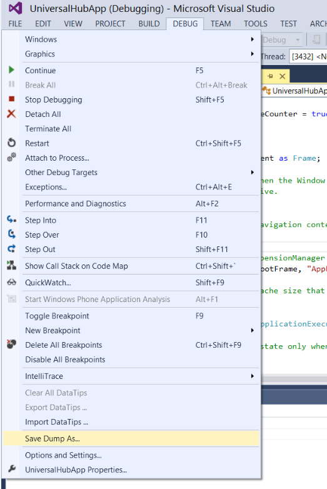
Task: Select New Breakpoint entry
Action: (x=131, y=330)
